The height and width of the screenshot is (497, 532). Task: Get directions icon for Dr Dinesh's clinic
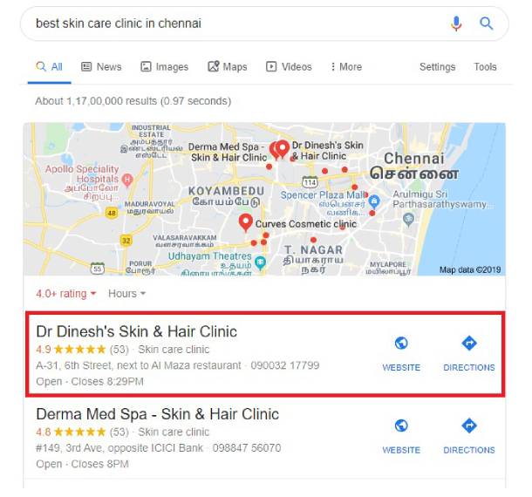click(469, 343)
